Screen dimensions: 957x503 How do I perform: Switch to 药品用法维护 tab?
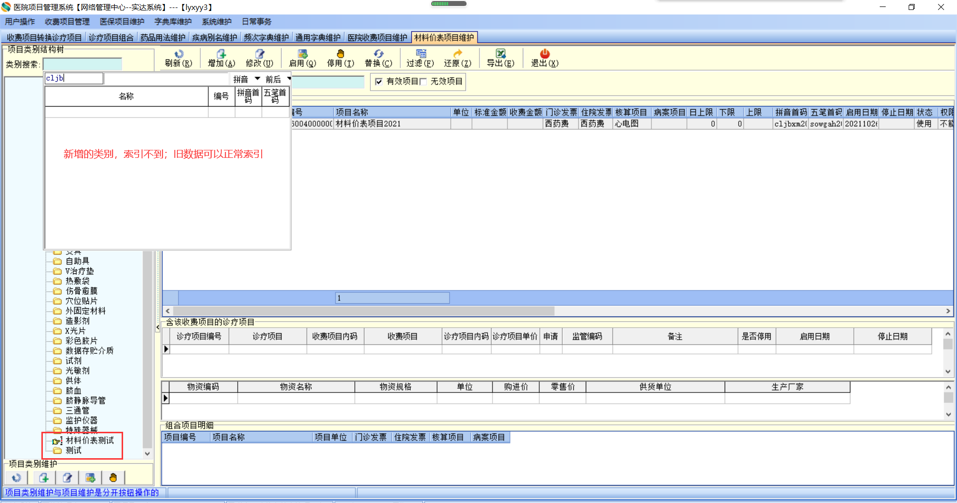coord(162,38)
